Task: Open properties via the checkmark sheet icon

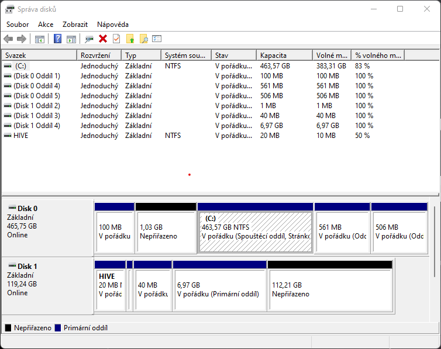Action: click(116, 39)
